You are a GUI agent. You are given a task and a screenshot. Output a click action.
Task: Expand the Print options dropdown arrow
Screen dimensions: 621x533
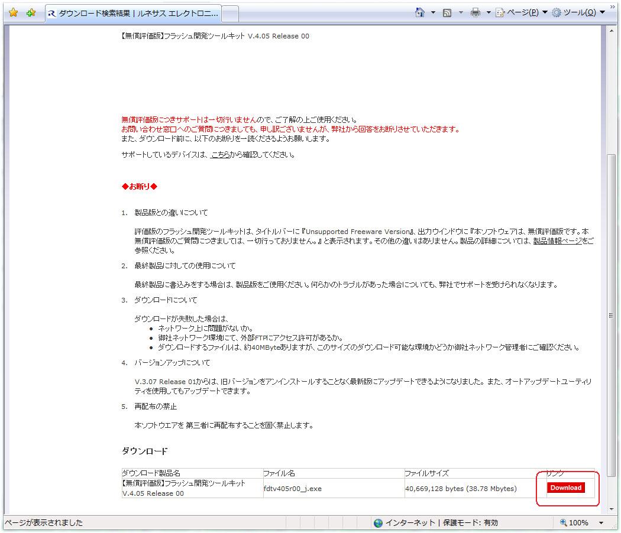click(488, 12)
